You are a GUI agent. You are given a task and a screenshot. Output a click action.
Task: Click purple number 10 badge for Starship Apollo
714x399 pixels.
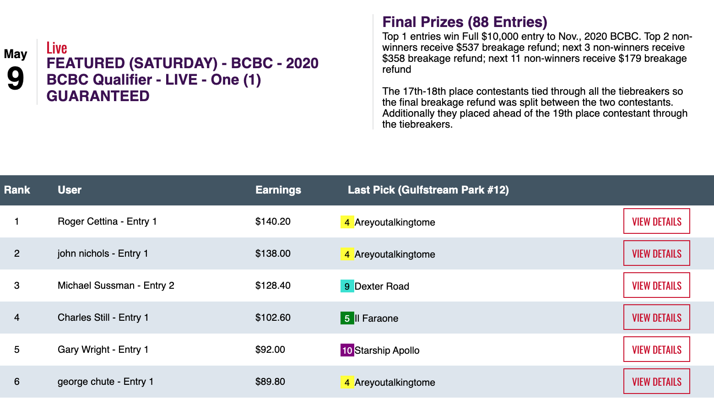tap(347, 350)
